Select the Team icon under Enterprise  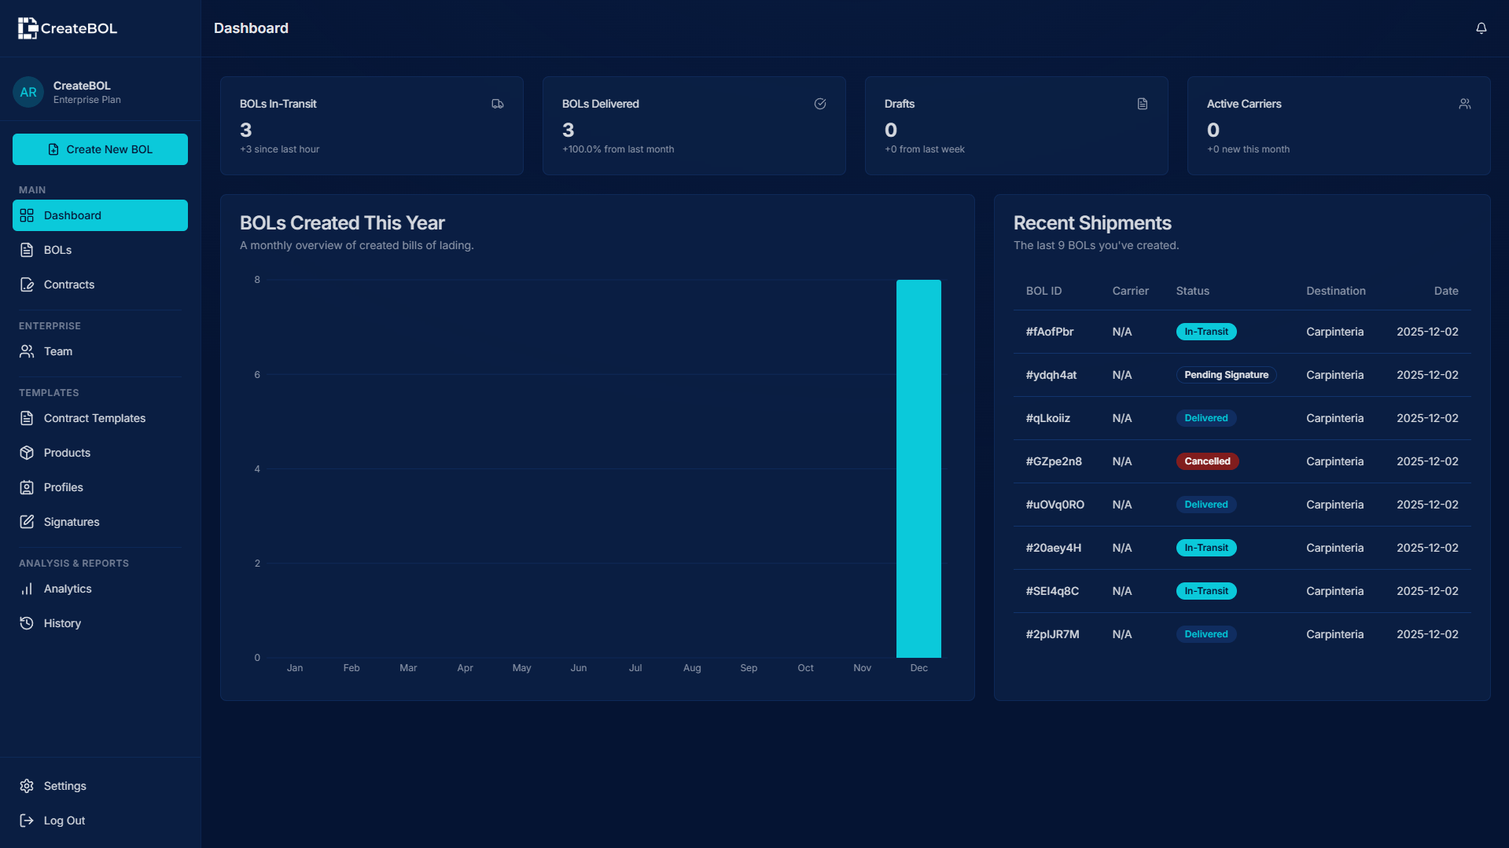pyautogui.click(x=27, y=351)
